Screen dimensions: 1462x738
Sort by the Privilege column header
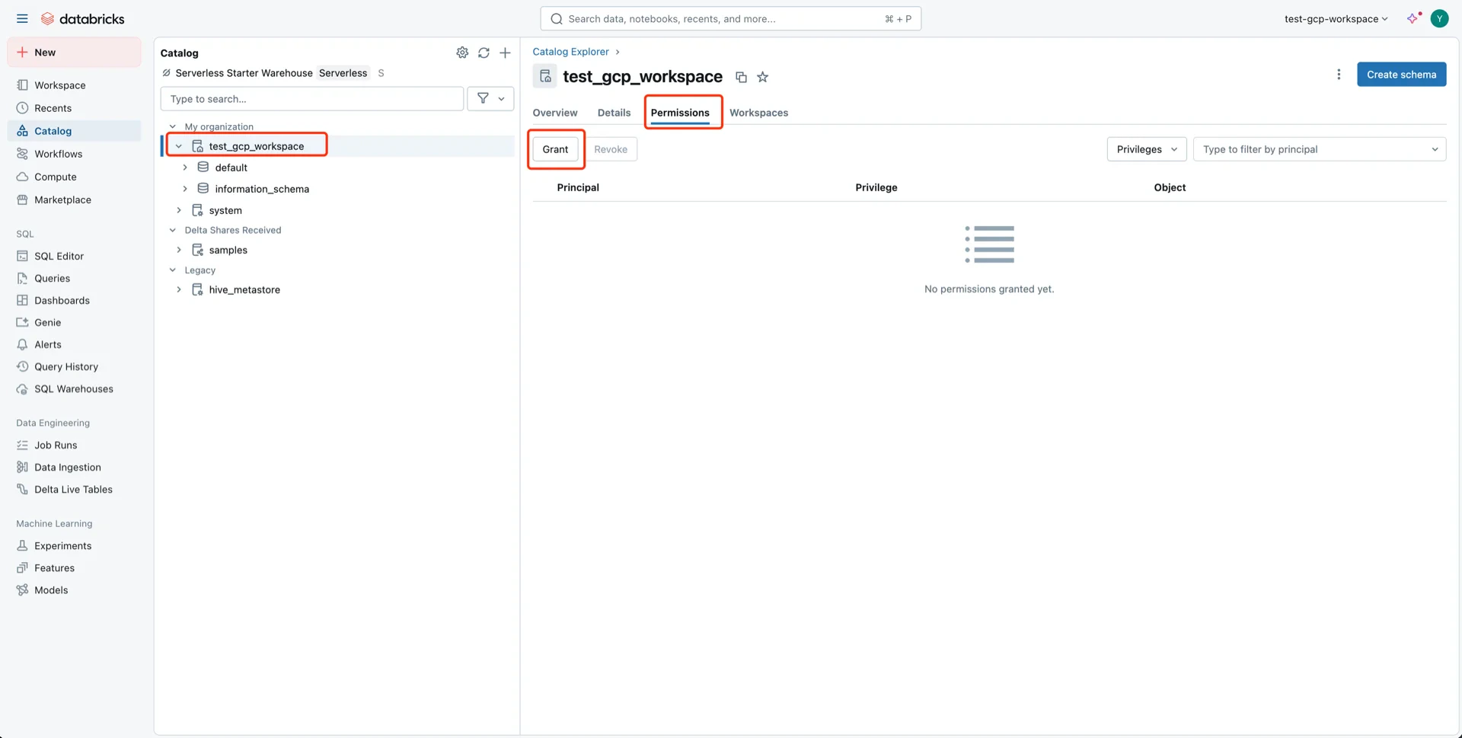click(876, 187)
